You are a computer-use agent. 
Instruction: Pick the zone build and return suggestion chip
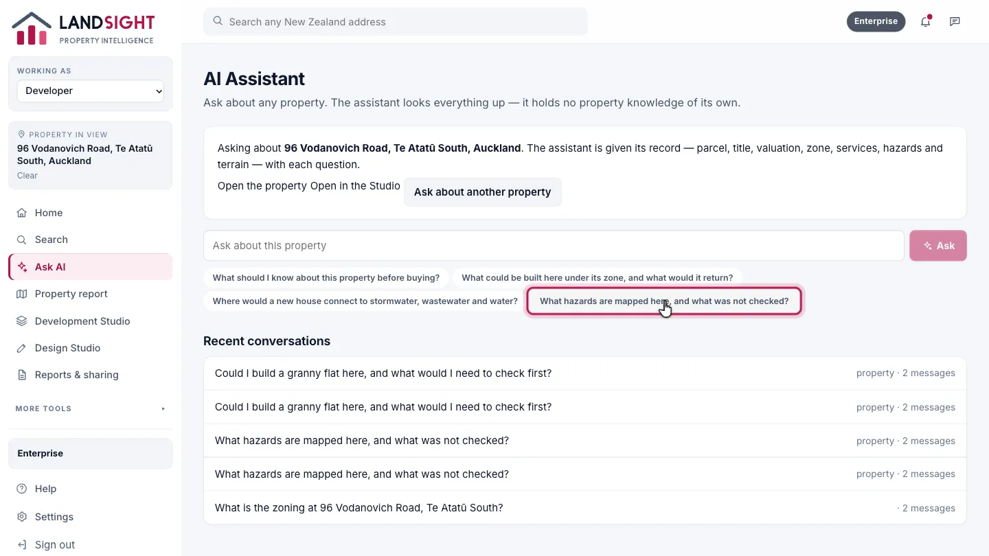click(598, 278)
